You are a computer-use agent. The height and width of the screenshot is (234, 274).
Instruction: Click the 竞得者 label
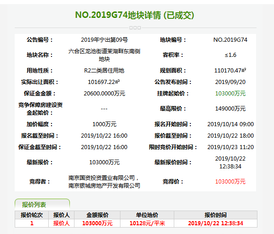[40, 182]
